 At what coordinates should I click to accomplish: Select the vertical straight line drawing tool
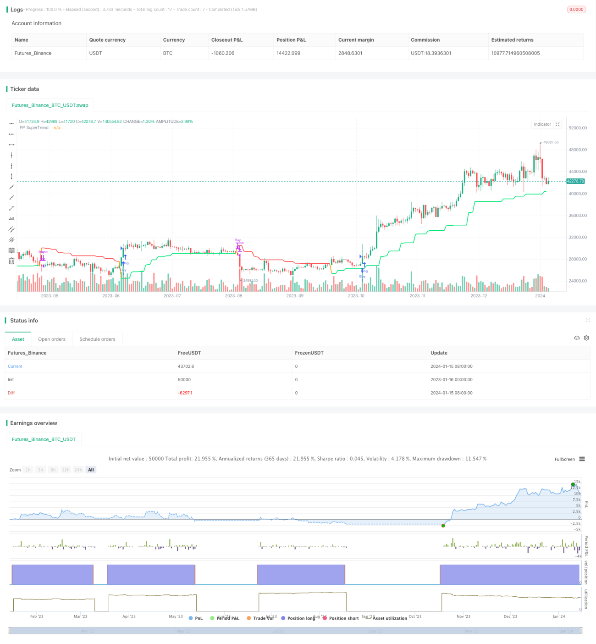tap(11, 155)
